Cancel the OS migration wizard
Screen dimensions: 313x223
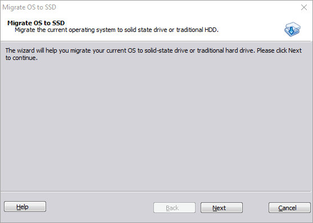[289, 208]
